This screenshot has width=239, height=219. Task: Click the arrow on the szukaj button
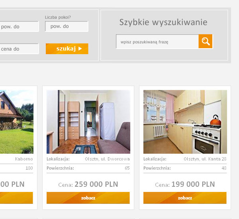[80, 49]
